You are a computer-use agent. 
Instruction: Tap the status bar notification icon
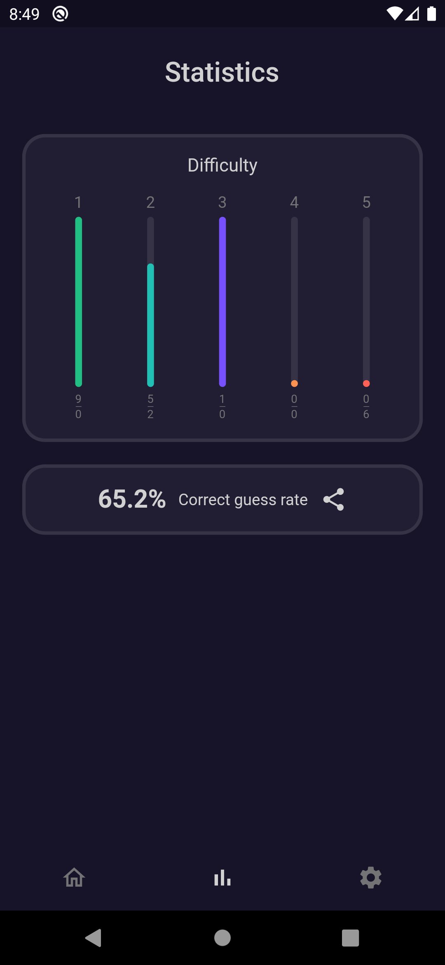(x=60, y=14)
